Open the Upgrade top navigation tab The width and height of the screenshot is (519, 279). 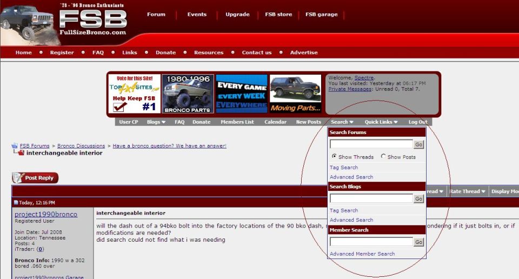pos(238,15)
